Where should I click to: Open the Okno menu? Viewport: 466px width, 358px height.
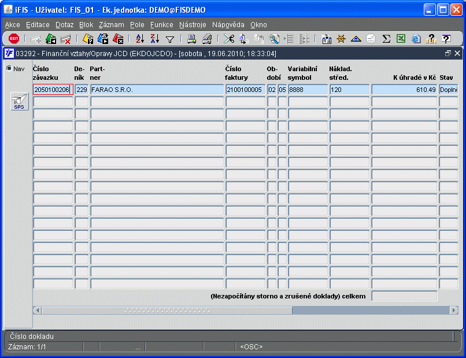coord(258,25)
